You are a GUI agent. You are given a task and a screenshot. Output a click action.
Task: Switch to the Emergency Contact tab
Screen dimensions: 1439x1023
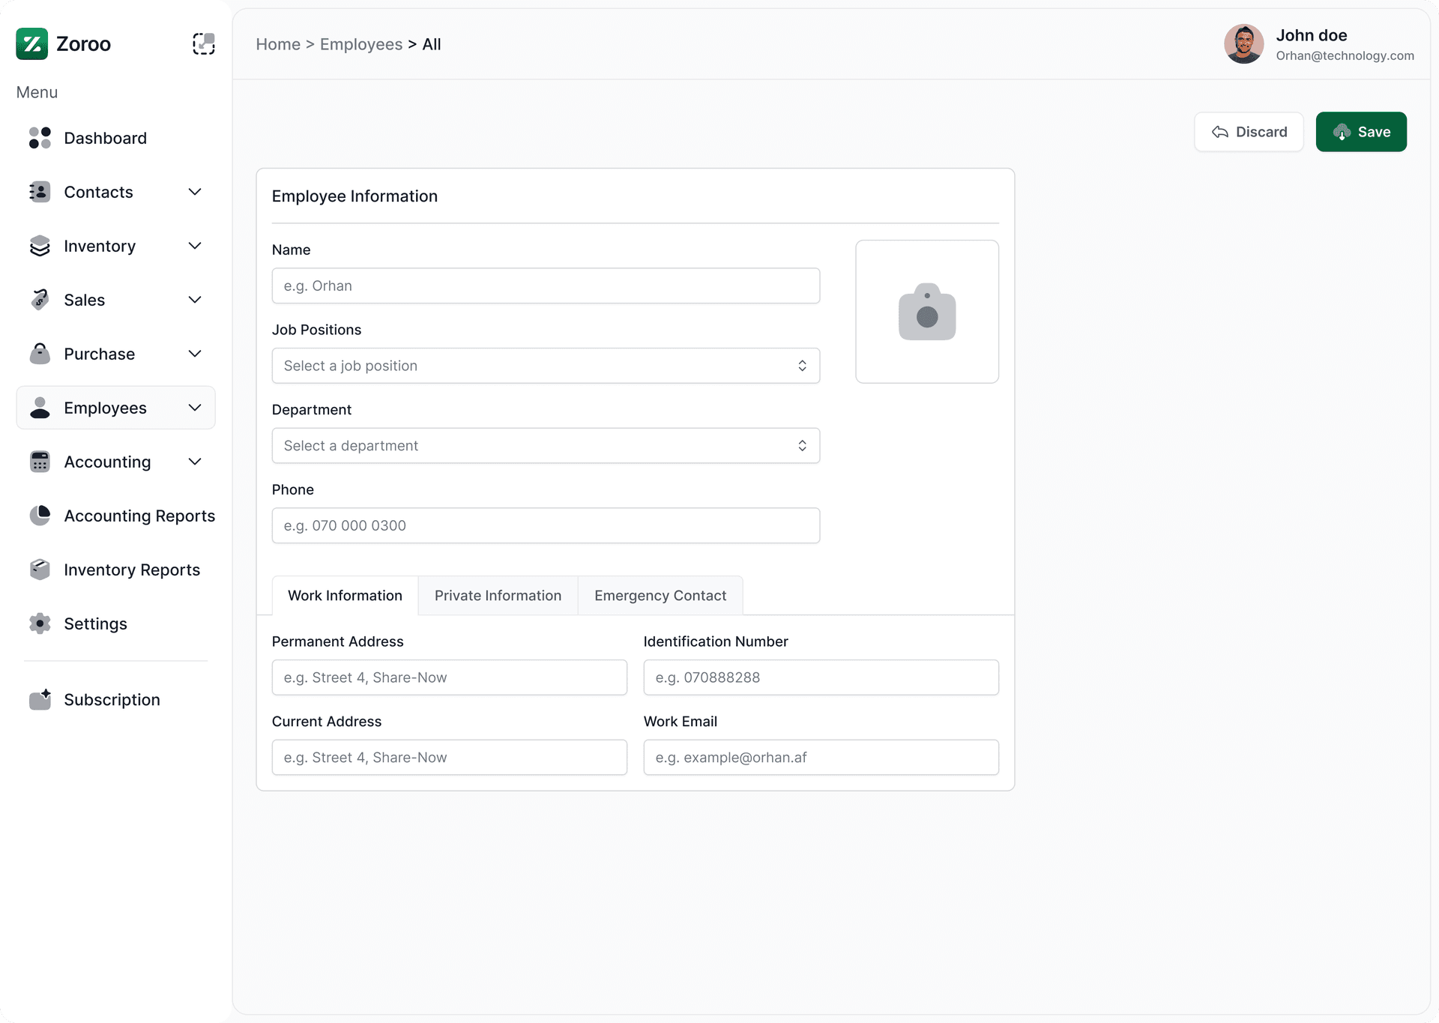(x=660, y=596)
